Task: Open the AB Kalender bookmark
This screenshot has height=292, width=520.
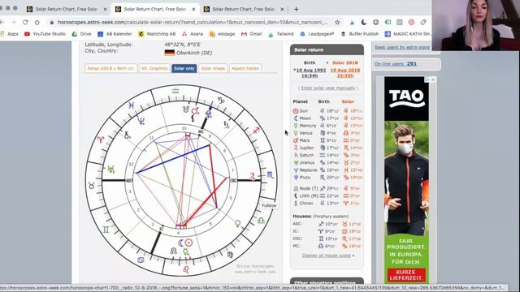Action: pos(115,34)
